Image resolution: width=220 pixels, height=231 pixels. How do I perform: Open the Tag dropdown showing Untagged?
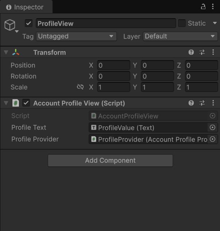click(x=76, y=36)
